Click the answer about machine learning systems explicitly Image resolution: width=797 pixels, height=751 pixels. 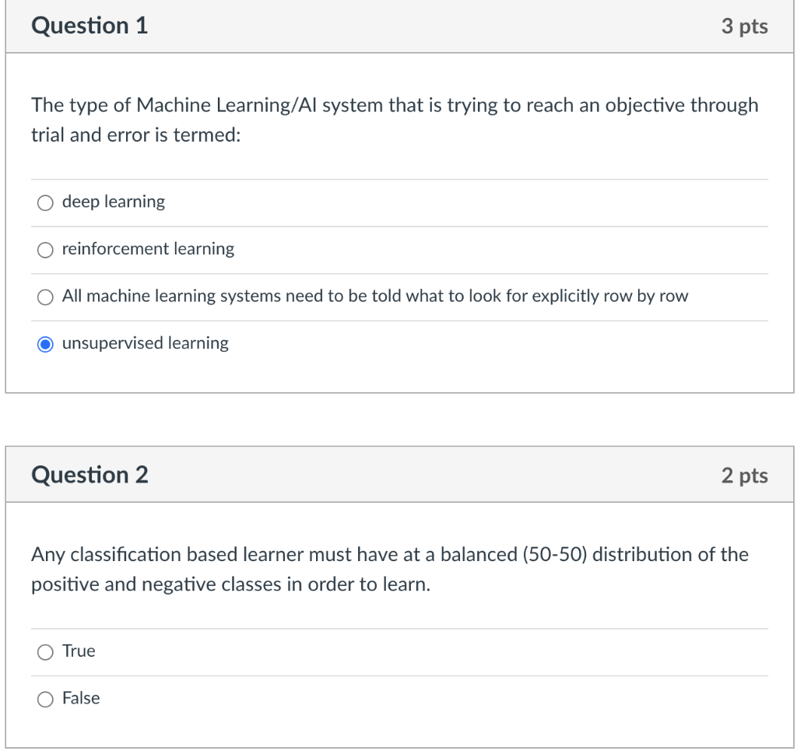374,297
